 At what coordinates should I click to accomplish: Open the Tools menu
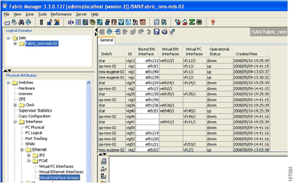coord(43,14)
